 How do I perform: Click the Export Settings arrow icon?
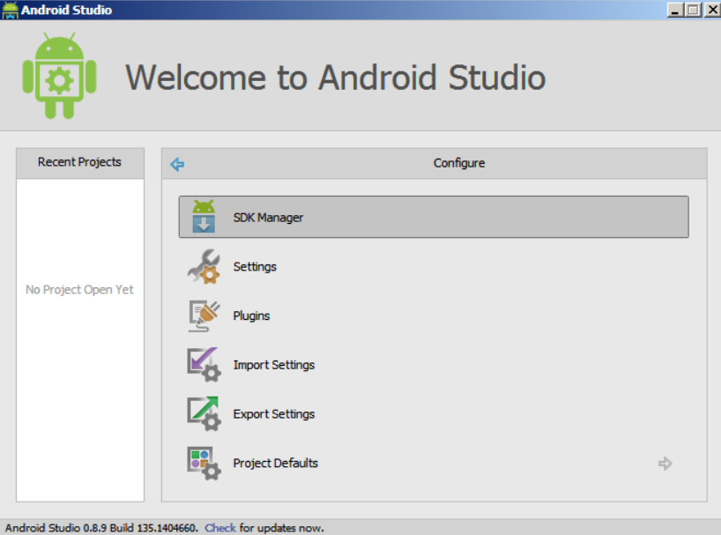(x=204, y=413)
